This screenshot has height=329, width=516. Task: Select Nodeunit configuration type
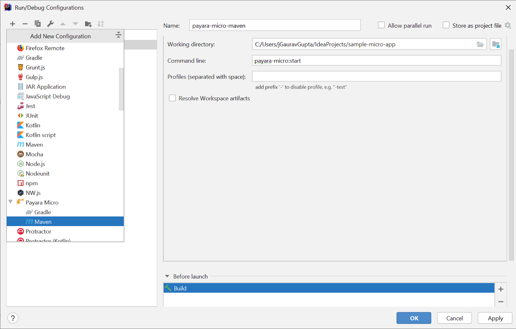(65, 174)
